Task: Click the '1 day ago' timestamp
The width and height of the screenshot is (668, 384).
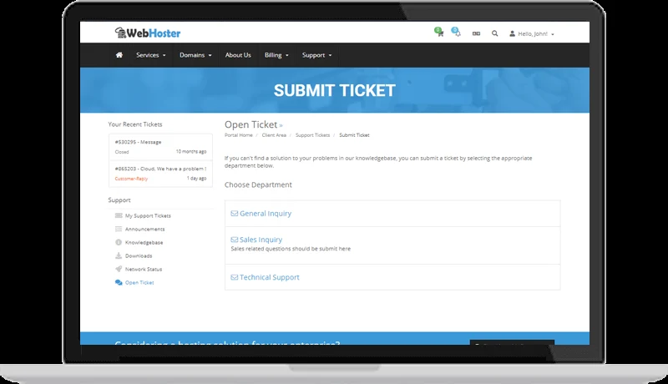Action: coord(197,179)
